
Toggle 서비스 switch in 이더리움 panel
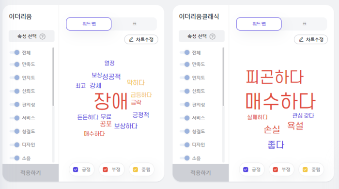pos(15,118)
